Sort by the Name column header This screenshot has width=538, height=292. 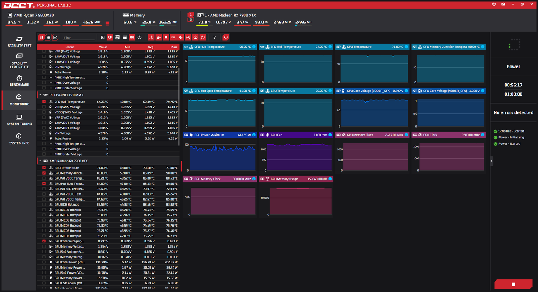(x=70, y=47)
